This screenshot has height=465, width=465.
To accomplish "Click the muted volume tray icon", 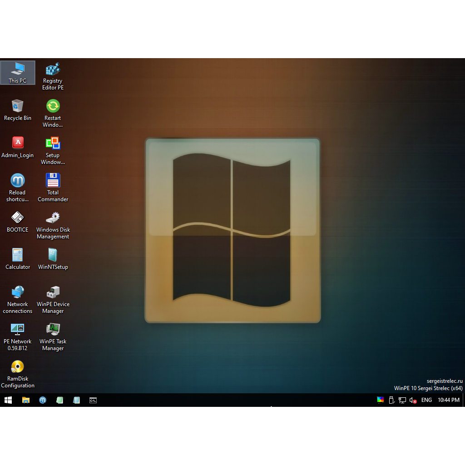I will coord(413,400).
